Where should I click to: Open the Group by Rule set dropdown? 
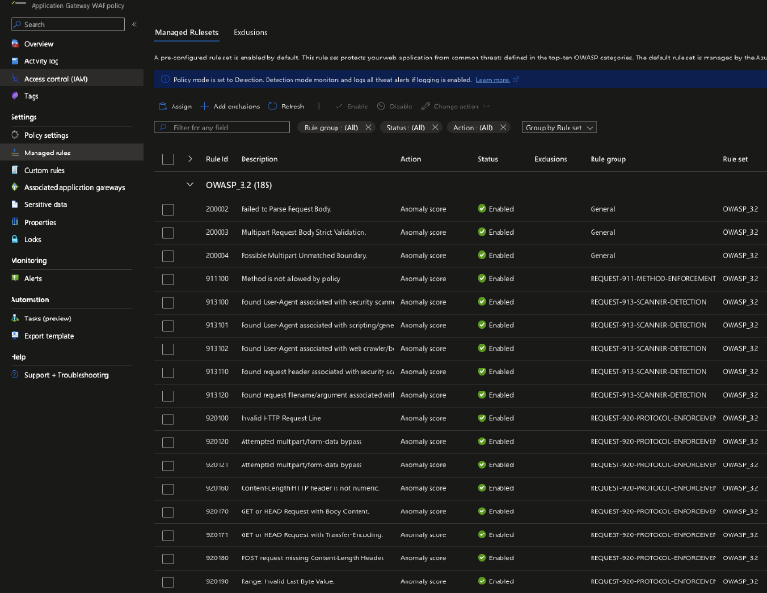click(559, 128)
